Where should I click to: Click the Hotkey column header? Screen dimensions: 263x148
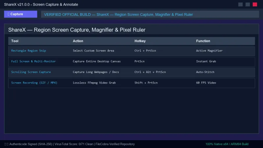pos(140,41)
